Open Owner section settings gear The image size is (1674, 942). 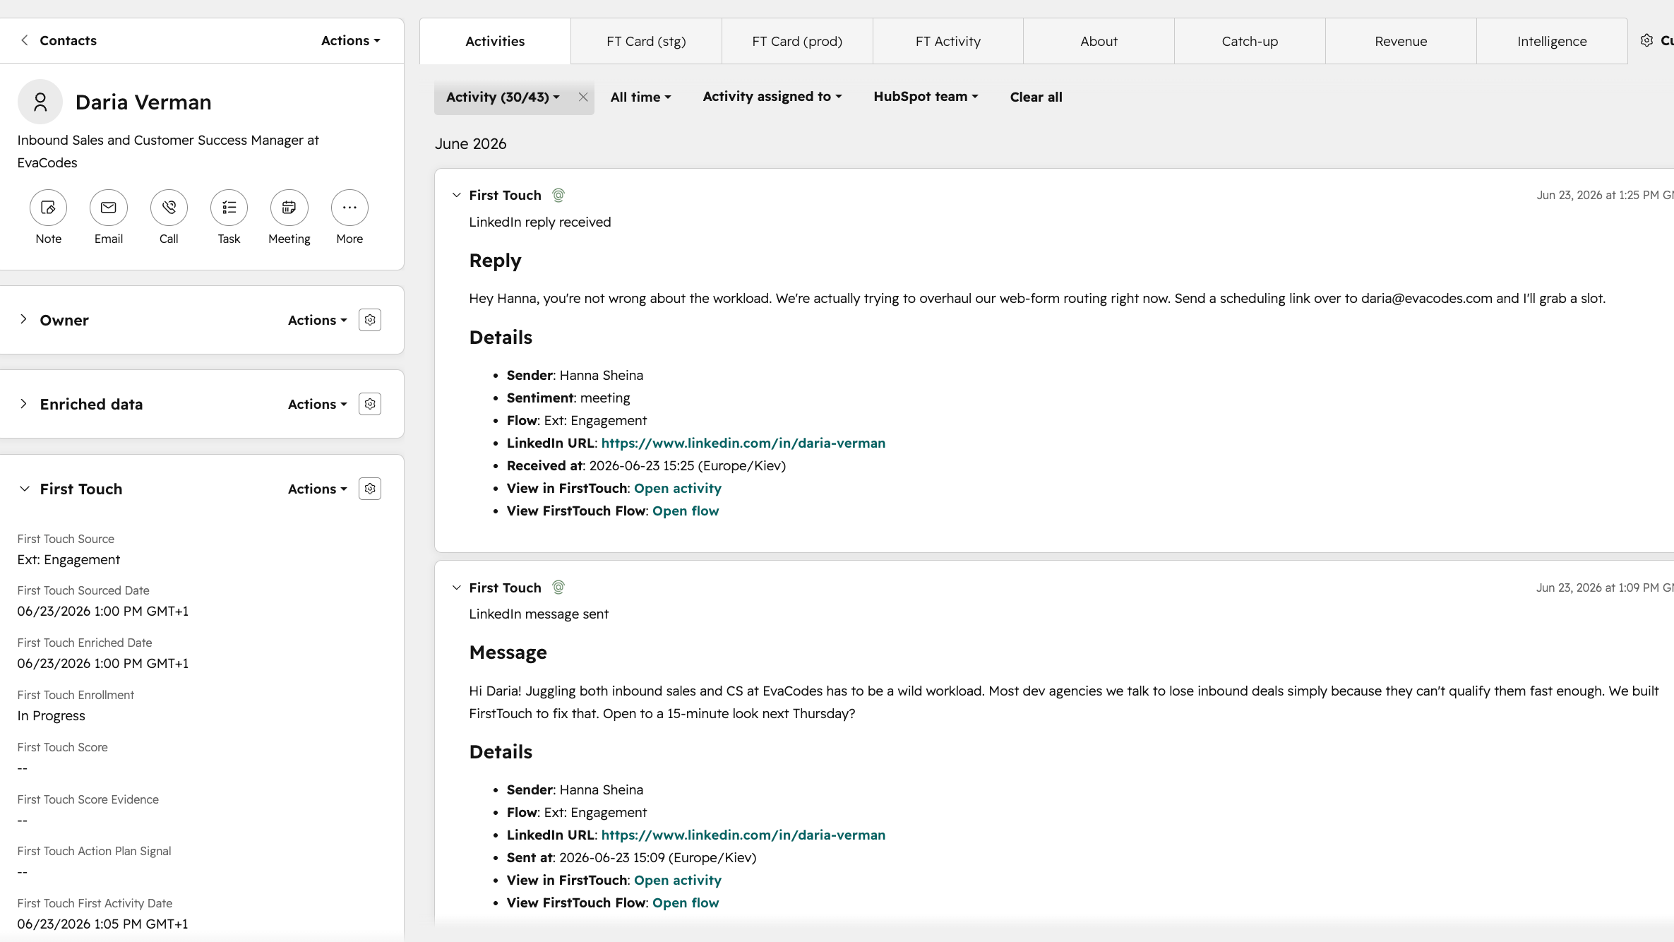tap(370, 320)
